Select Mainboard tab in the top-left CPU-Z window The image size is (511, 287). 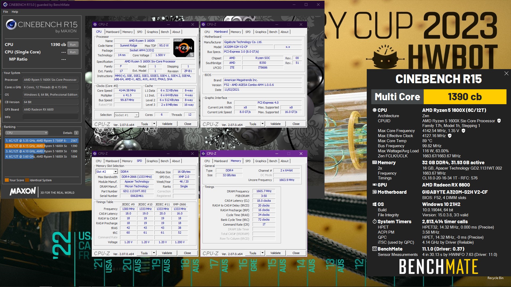[x=113, y=32]
